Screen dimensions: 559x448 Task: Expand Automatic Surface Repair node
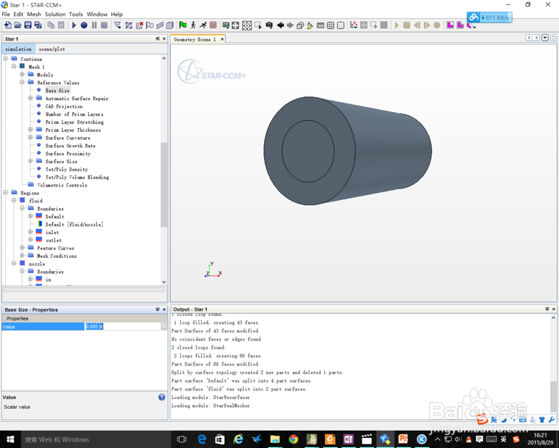(x=30, y=98)
